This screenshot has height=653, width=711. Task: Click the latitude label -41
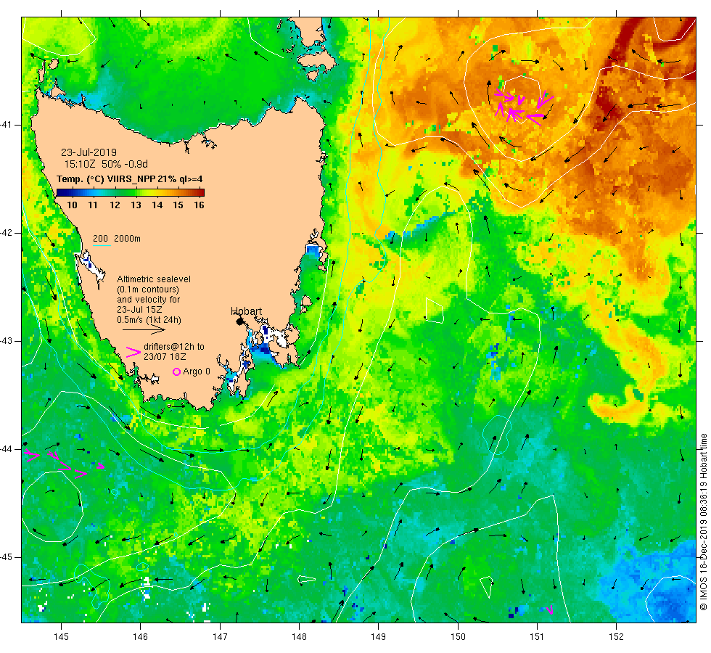click(x=6, y=125)
